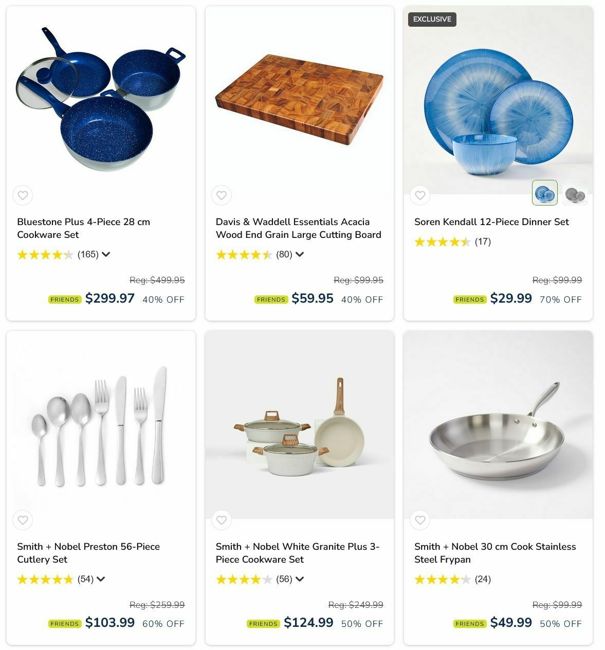Expand ratings for White Granite Cookware Set
The width and height of the screenshot is (605, 650).
click(300, 579)
